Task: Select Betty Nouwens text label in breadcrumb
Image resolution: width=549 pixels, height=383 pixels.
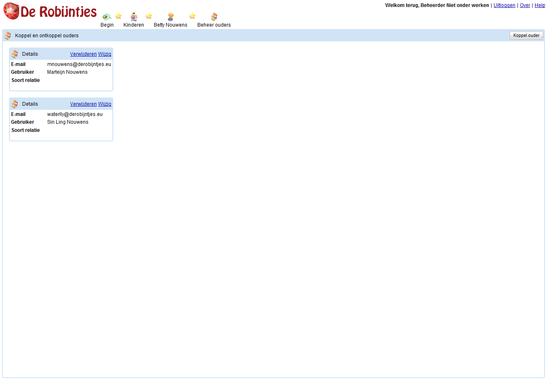Action: [170, 25]
